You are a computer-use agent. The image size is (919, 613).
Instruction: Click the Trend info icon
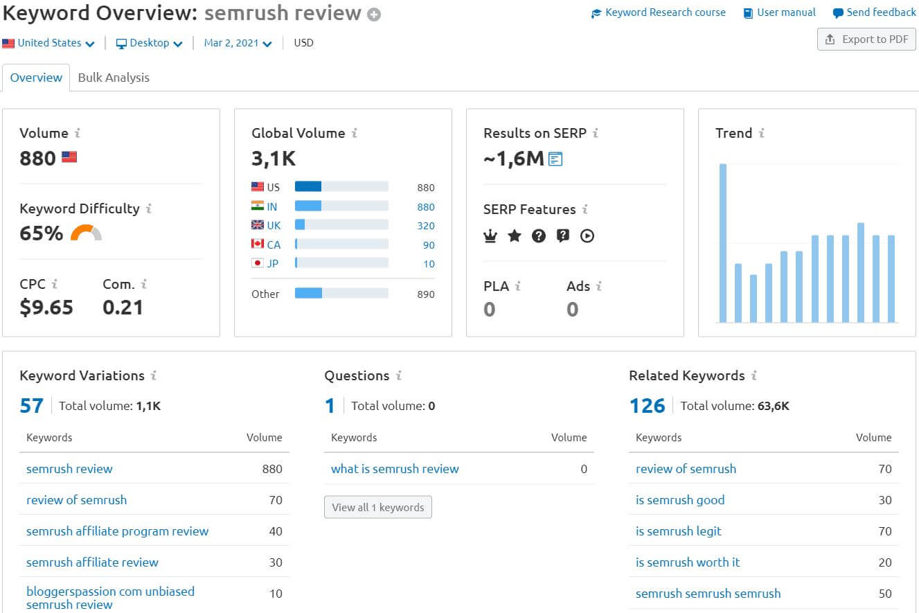762,133
